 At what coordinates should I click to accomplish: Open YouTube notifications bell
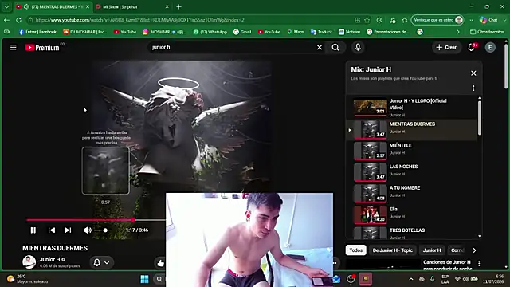pyautogui.click(x=471, y=48)
